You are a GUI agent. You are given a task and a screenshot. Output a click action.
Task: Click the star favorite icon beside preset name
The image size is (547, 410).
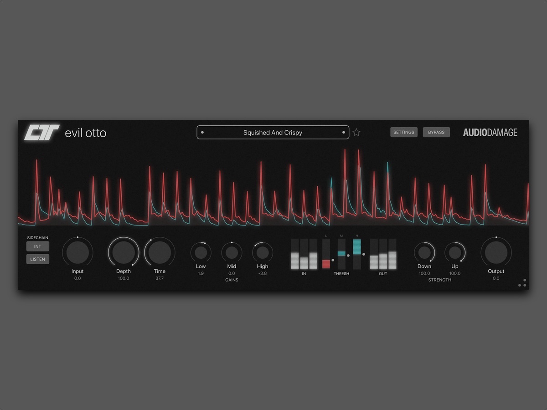[x=356, y=133]
